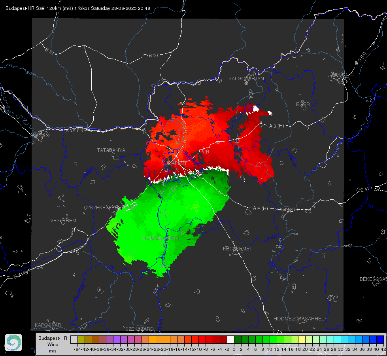Viewport: 387px width, 356px height.
Task: Click the Budapest-HR Wind m/s legend title
Action: [53, 345]
